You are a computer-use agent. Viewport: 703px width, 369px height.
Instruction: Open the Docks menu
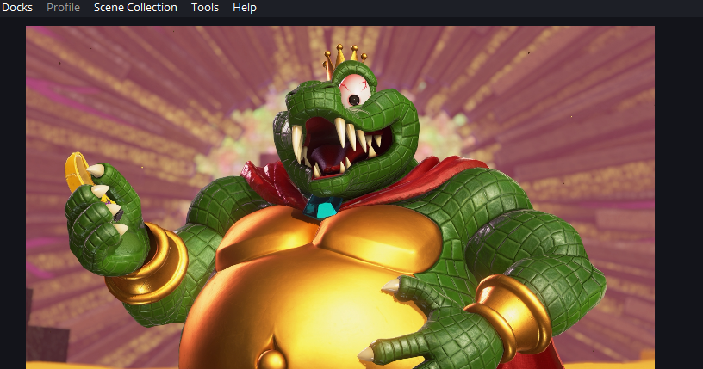(x=17, y=8)
